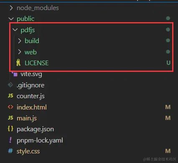
Task: Click the JS icon beside counter.js
Action: click(10, 96)
